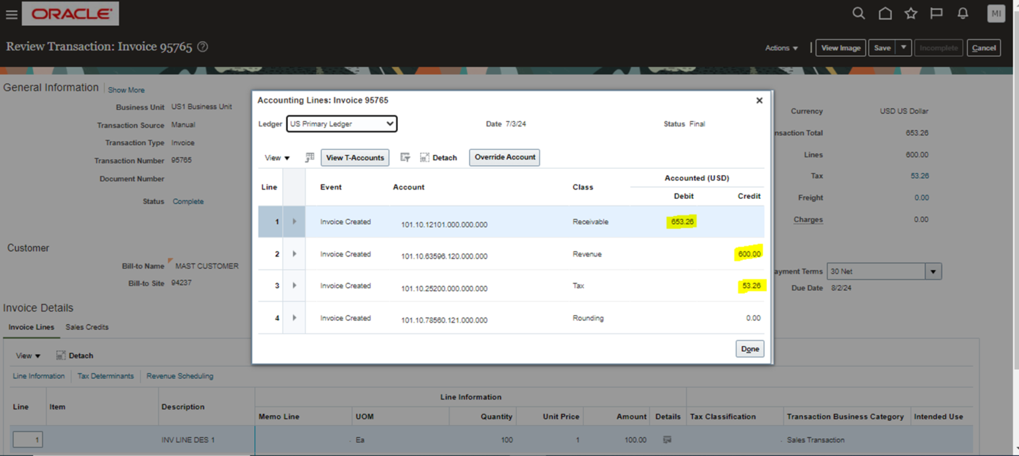Image resolution: width=1019 pixels, height=456 pixels.
Task: Open the announcements flag icon
Action: (937, 13)
